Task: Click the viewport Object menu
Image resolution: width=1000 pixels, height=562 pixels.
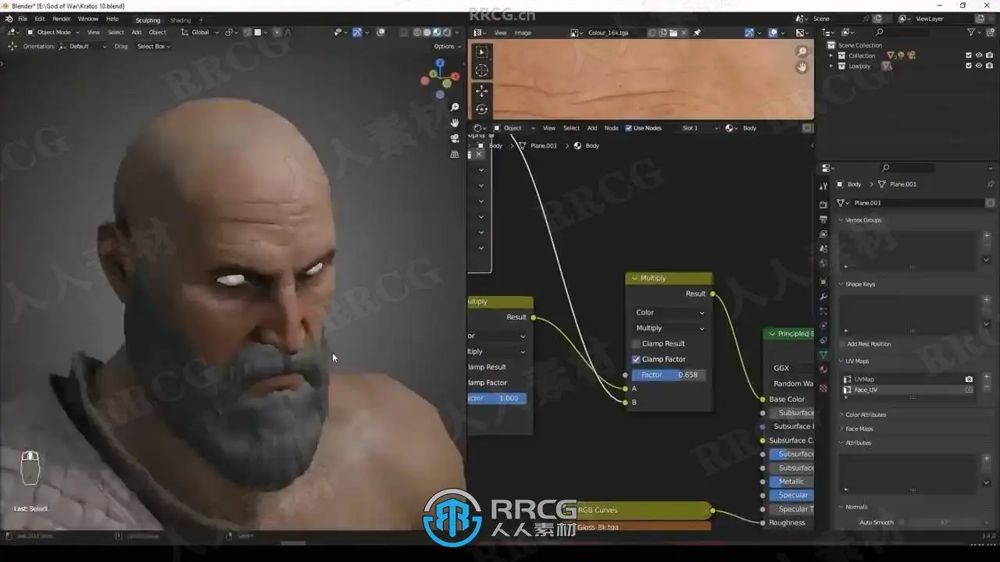Action: point(158,33)
